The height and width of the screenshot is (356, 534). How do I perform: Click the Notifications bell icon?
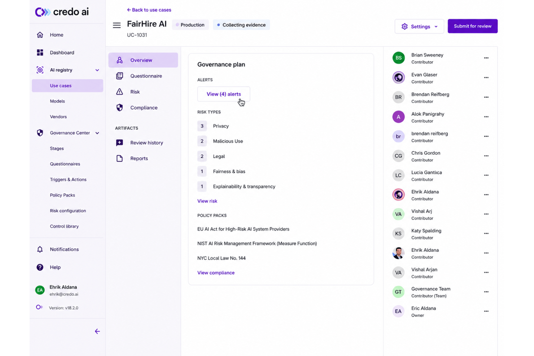click(x=40, y=249)
